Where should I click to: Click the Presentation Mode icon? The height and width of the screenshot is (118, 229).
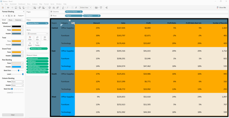(x=101, y=7)
